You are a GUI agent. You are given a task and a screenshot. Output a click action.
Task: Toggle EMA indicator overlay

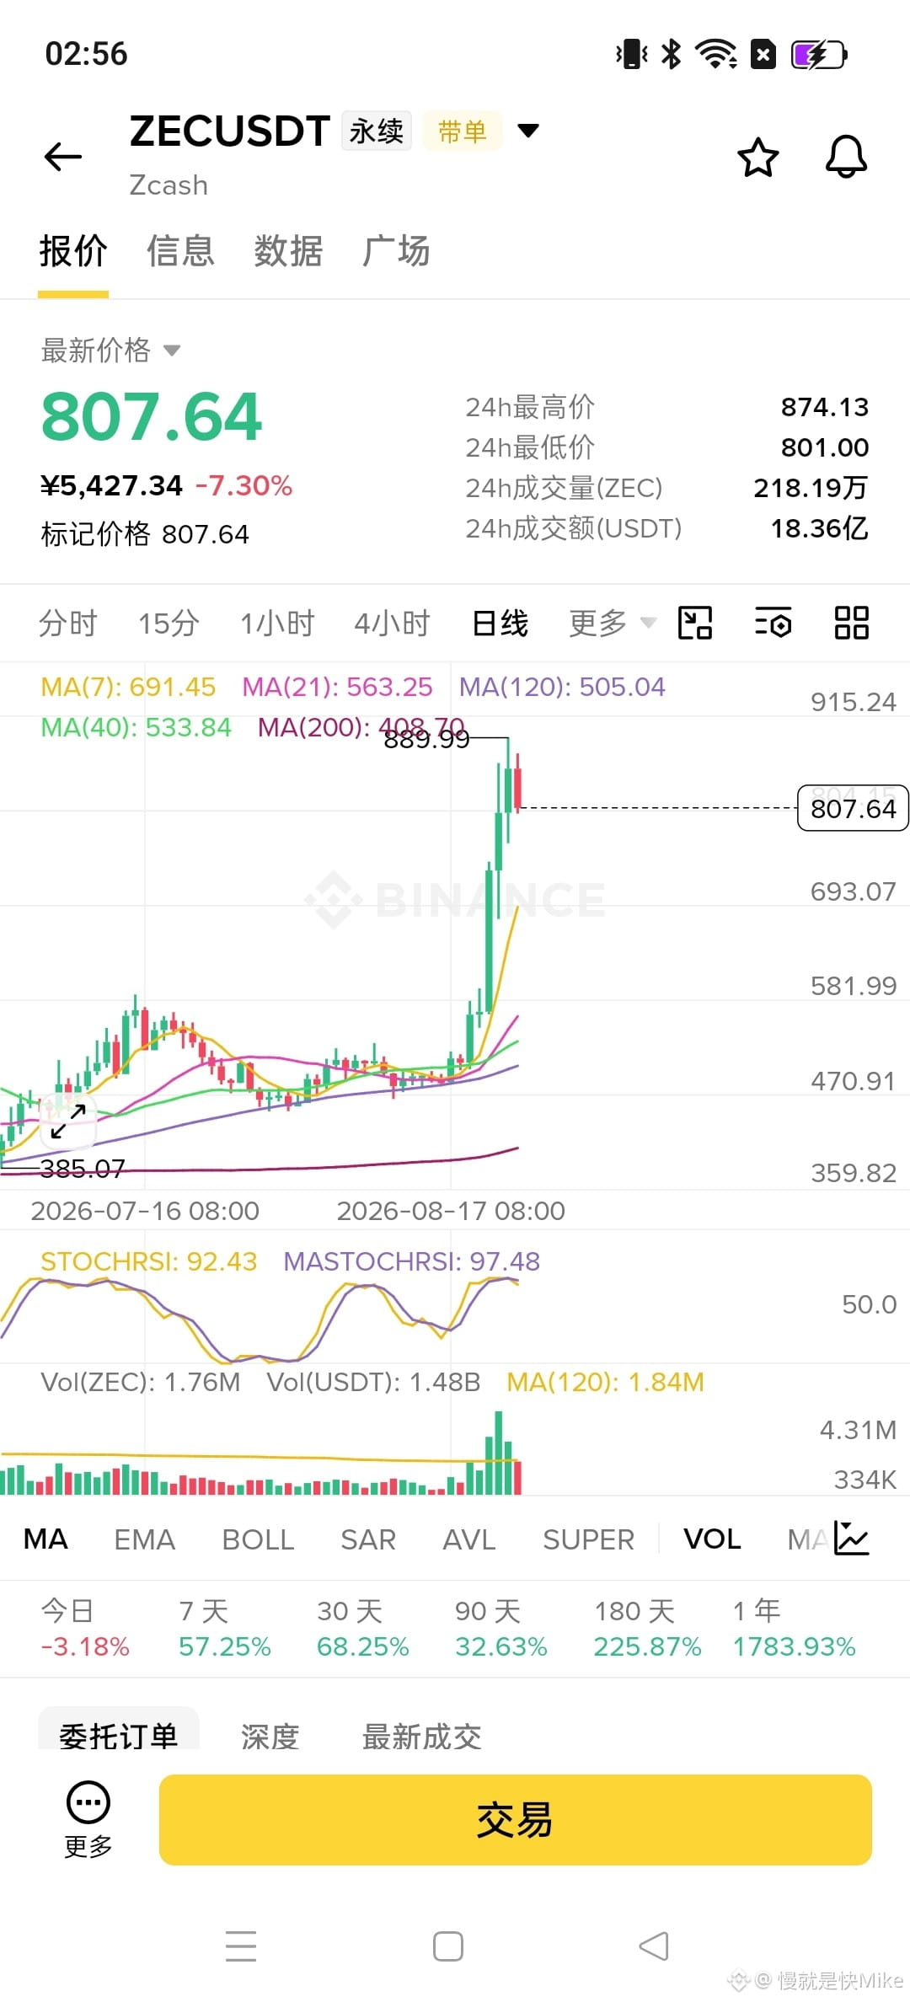144,1539
